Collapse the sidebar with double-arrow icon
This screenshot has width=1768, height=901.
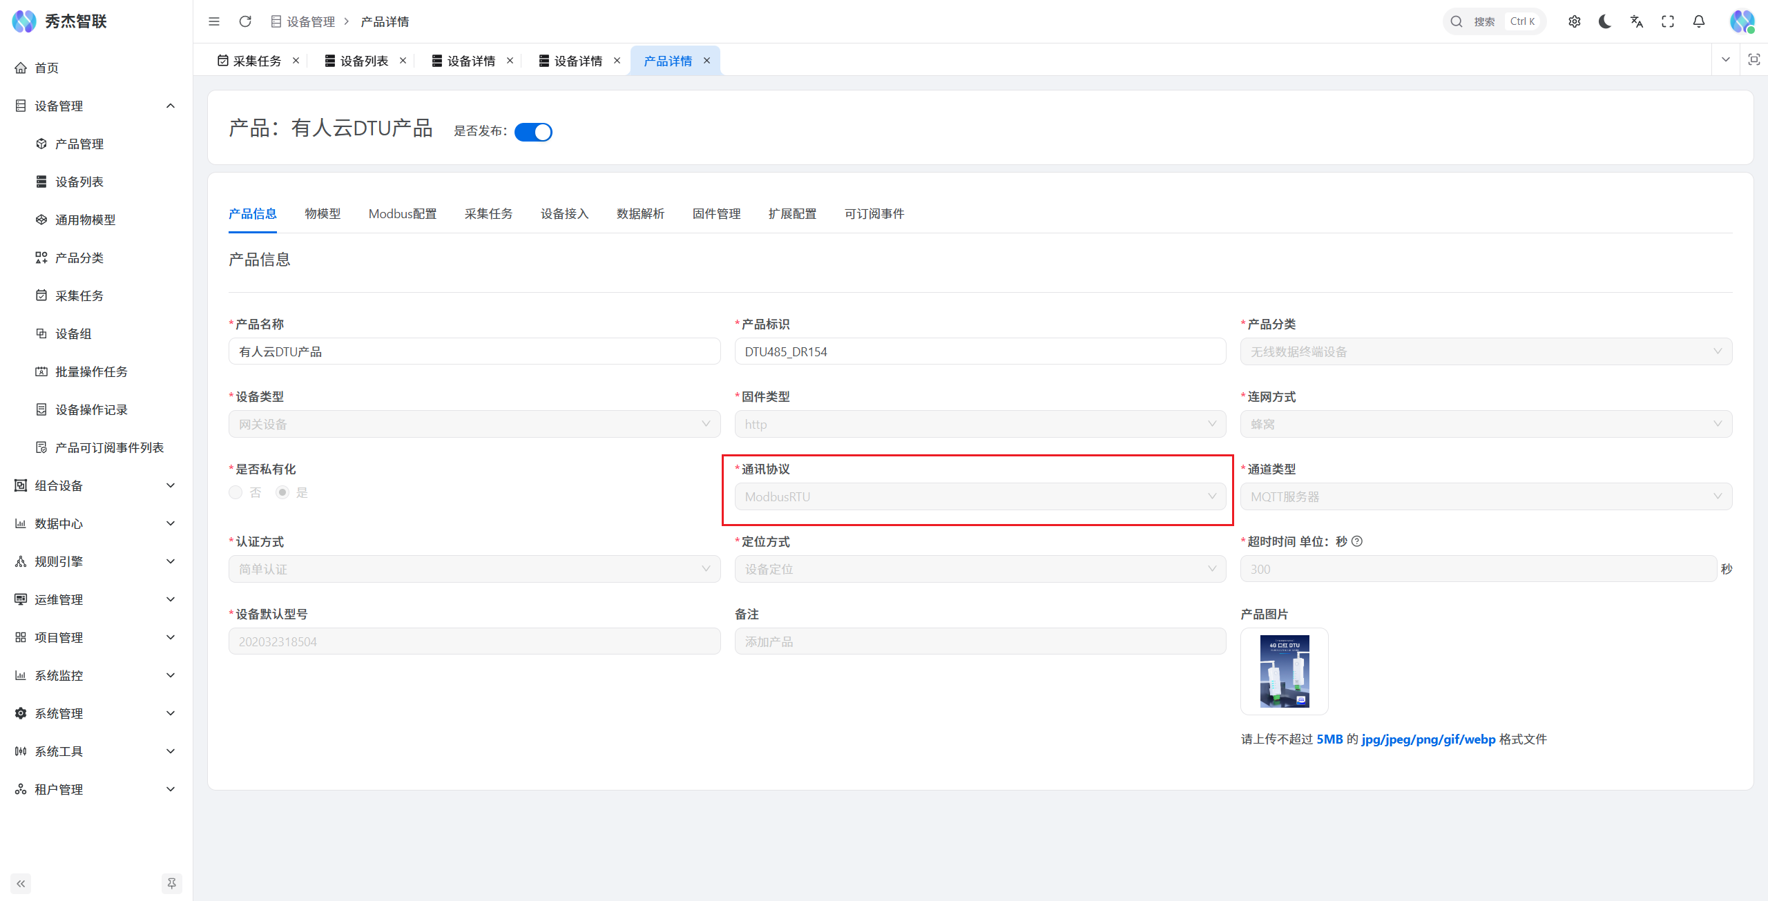pos(21,883)
